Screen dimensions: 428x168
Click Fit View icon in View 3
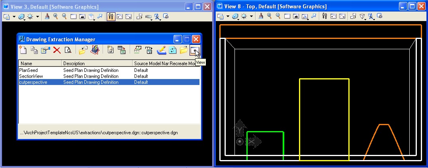pos(82,17)
